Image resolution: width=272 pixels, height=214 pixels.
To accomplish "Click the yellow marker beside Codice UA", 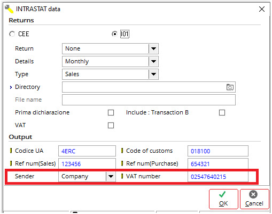I will click(x=11, y=151).
